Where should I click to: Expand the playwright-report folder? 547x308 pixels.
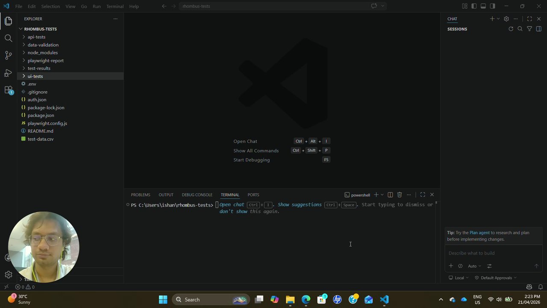[70, 60]
